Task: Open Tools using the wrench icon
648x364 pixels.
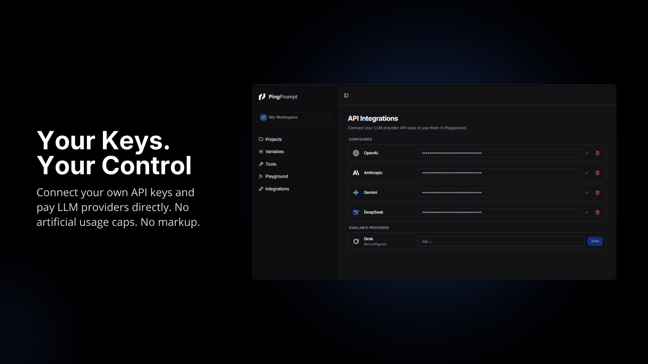Action: coord(261,164)
